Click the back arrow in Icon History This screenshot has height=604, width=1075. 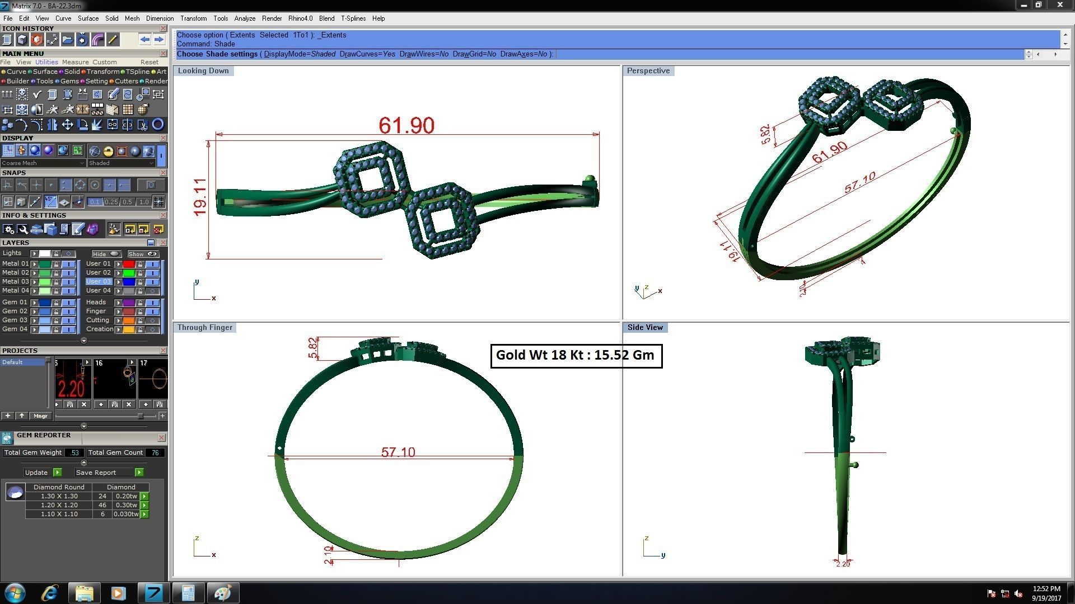(144, 39)
